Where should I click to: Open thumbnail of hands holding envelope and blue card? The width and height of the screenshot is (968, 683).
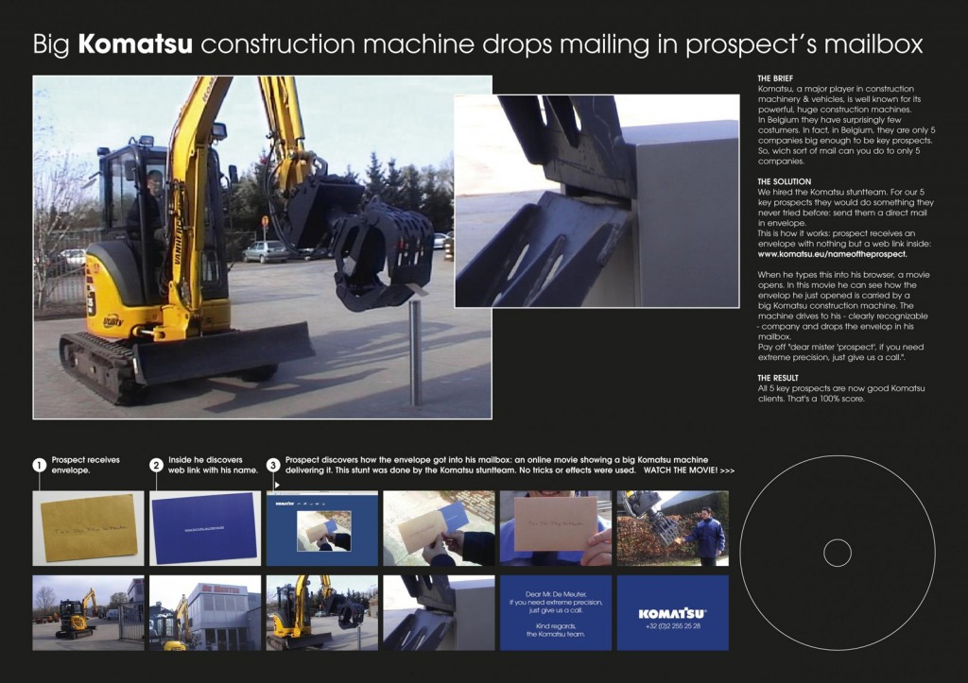click(x=439, y=528)
